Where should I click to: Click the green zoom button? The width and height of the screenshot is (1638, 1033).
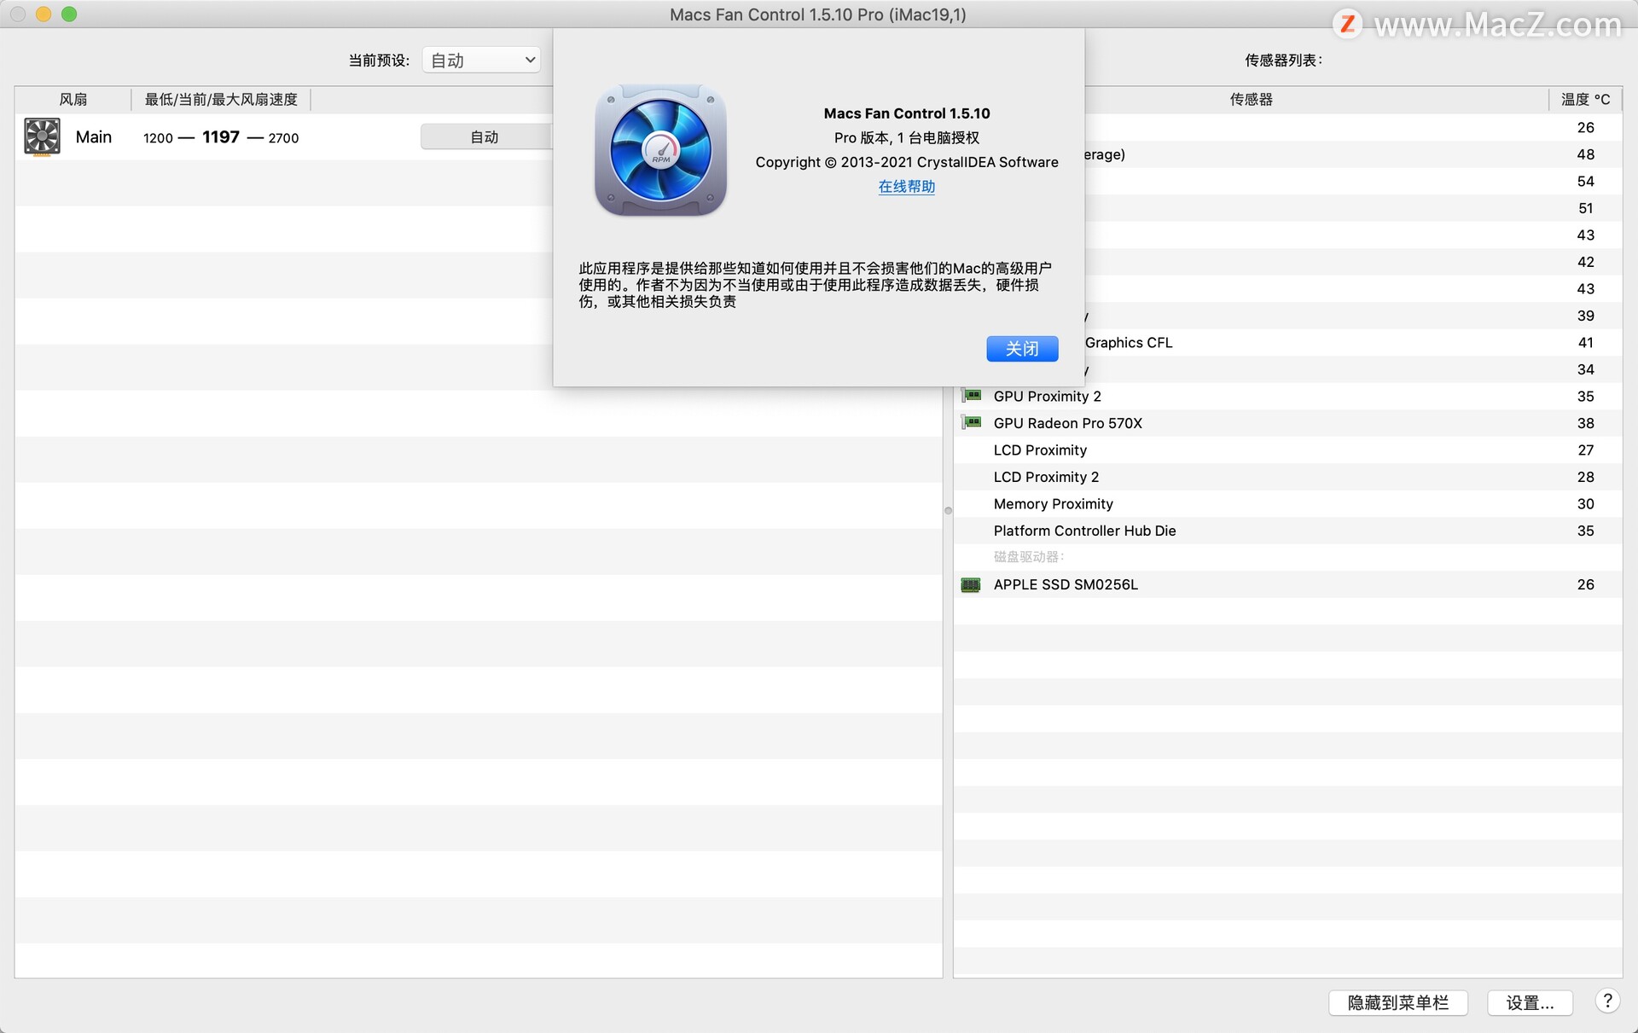pos(69,14)
